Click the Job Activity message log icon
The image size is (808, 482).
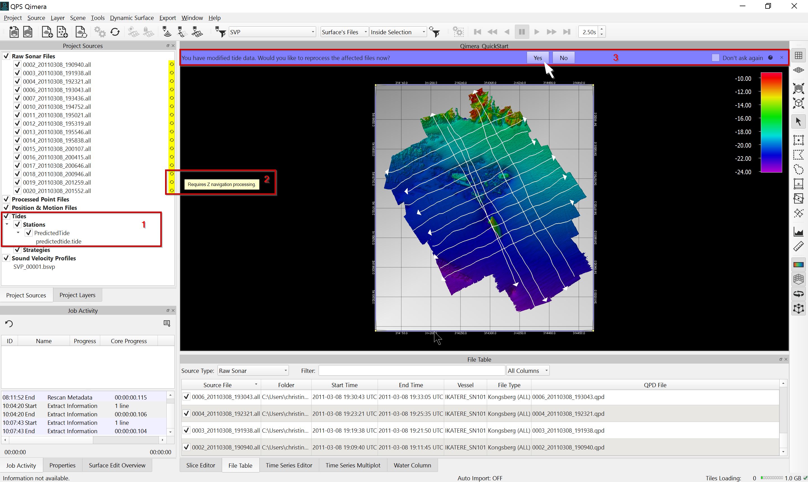tap(167, 323)
